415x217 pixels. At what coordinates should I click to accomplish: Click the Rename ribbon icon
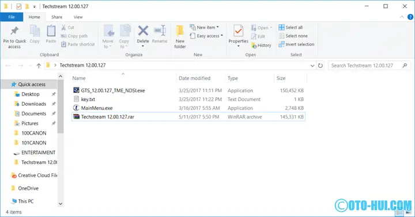pyautogui.click(x=160, y=31)
